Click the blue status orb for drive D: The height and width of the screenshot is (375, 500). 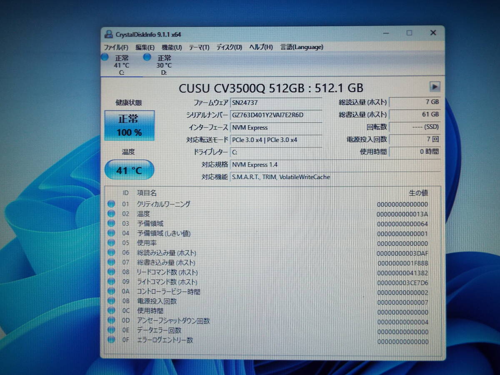tap(147, 57)
